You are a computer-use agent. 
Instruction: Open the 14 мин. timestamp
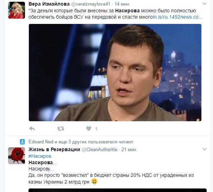(122, 4)
